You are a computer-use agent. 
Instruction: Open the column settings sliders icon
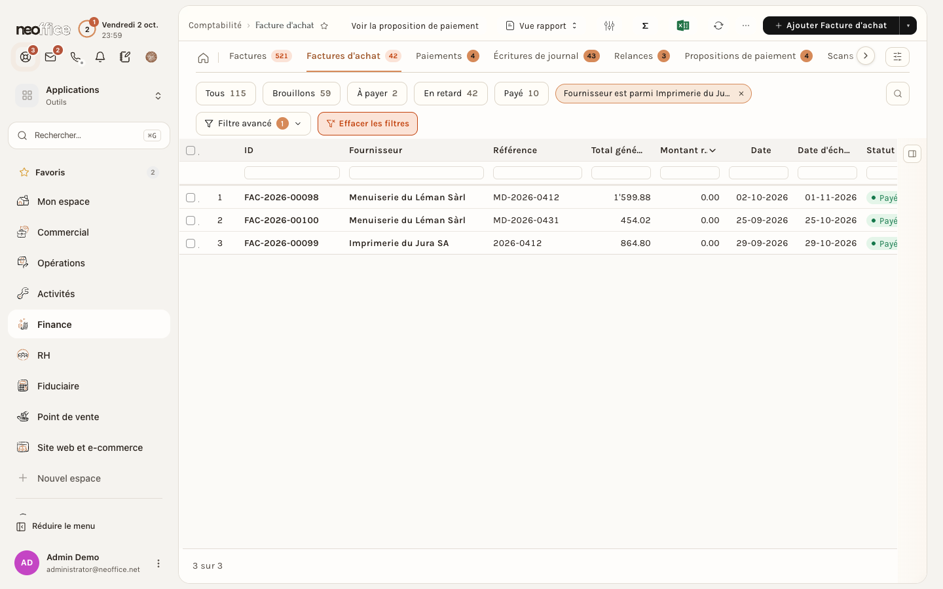(x=609, y=26)
